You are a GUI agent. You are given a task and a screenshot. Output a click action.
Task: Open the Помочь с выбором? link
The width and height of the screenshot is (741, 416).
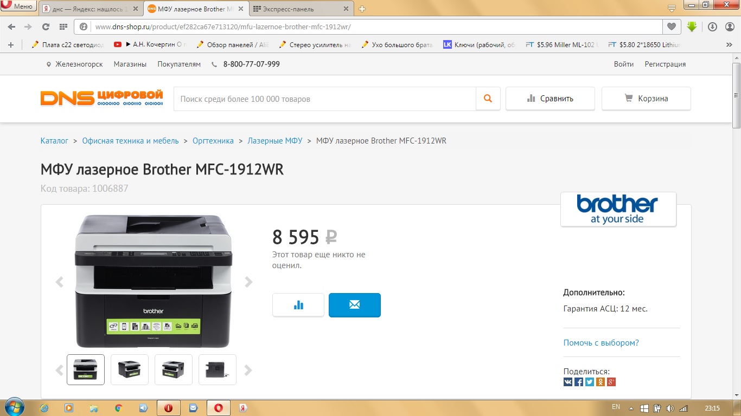click(x=601, y=343)
